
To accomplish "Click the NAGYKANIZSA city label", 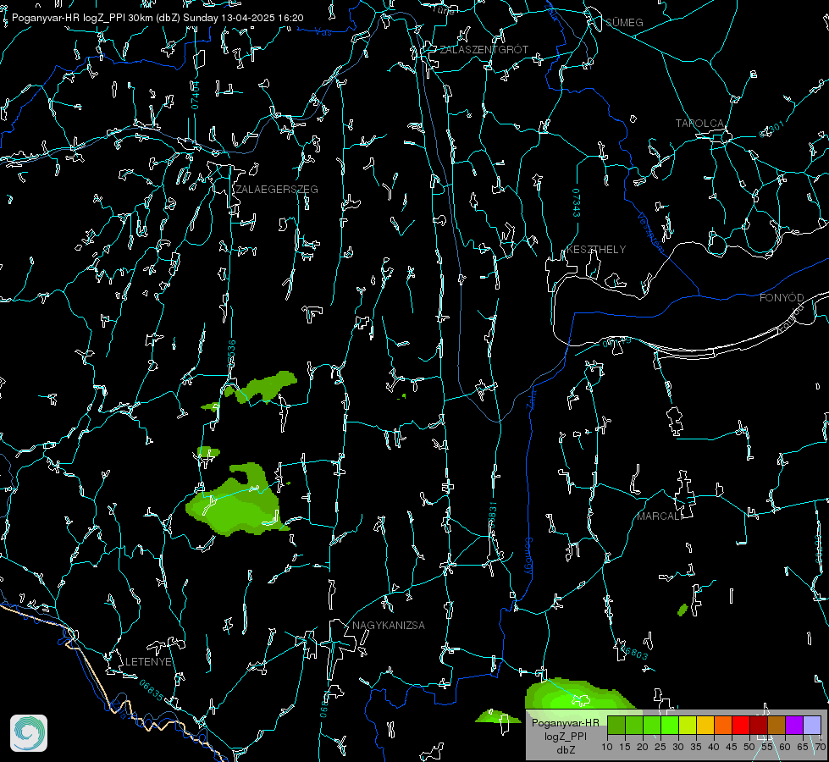I will click(x=389, y=626).
